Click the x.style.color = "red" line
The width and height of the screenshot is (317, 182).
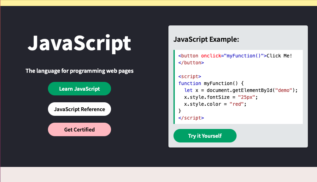point(215,104)
